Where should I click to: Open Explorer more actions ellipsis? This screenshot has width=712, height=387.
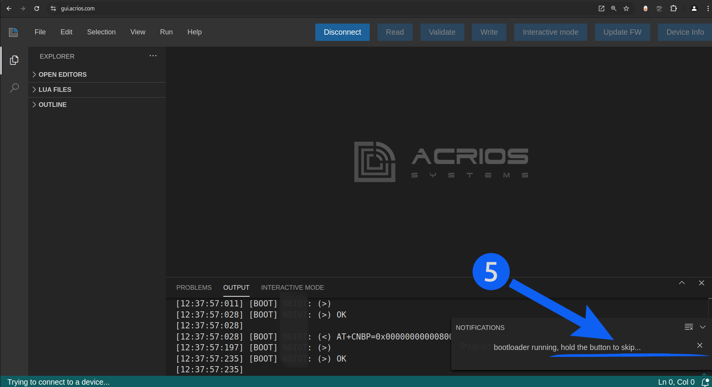point(153,56)
